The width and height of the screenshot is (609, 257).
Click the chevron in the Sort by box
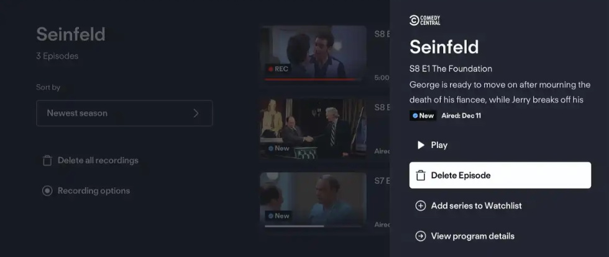[x=196, y=113]
